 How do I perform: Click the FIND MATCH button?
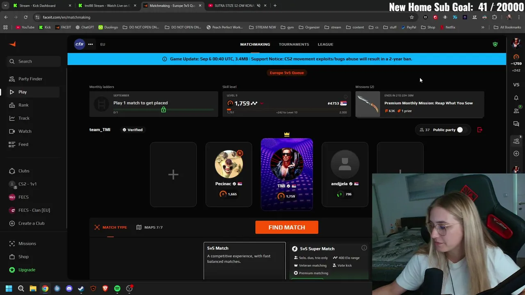[x=287, y=227]
